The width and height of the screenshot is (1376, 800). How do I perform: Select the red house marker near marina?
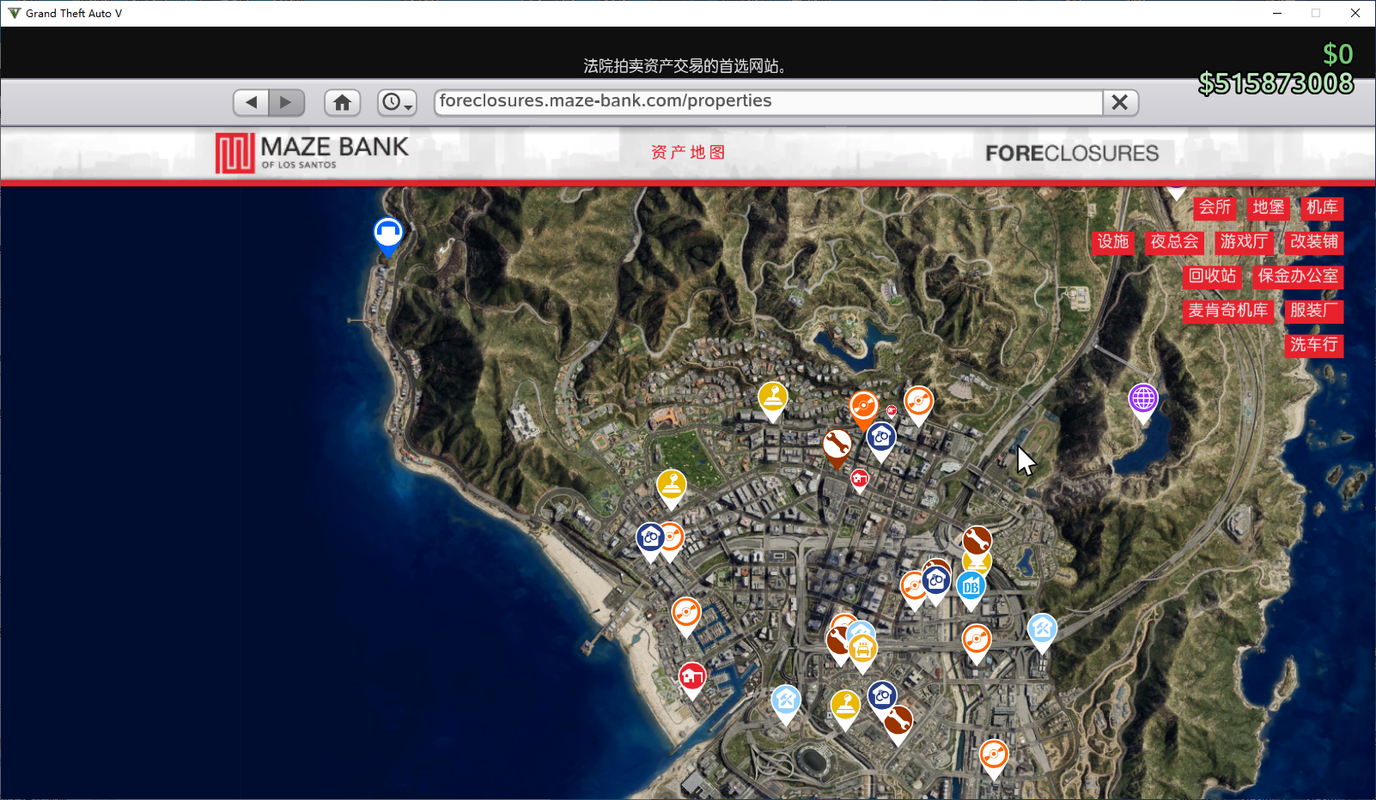click(692, 677)
